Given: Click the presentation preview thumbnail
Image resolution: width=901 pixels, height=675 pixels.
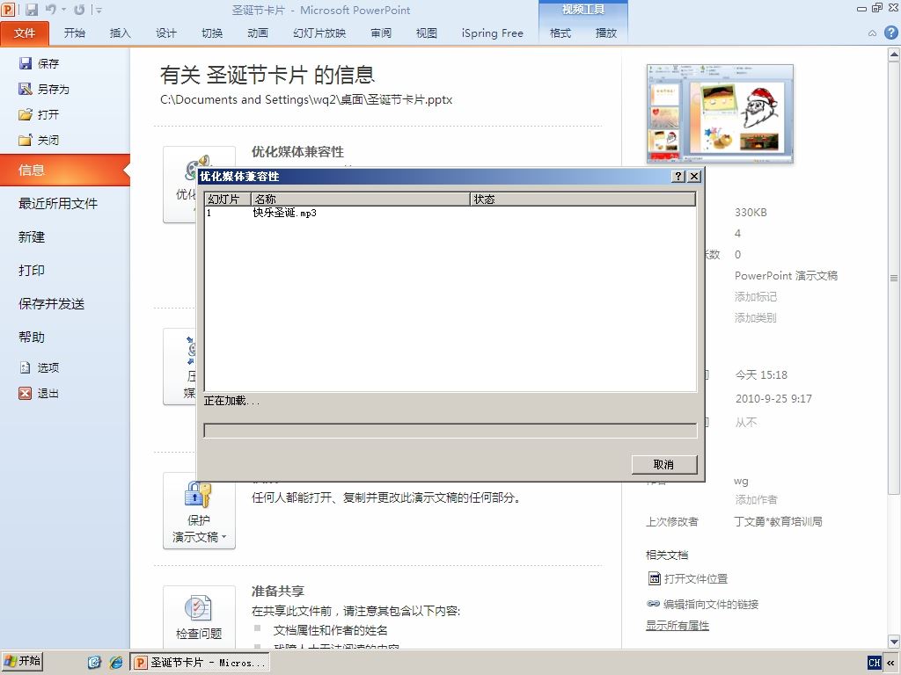Looking at the screenshot, I should pos(720,113).
